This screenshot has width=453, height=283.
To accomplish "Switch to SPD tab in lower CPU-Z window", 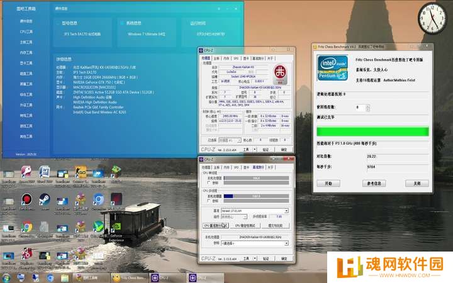I will click(237, 167).
